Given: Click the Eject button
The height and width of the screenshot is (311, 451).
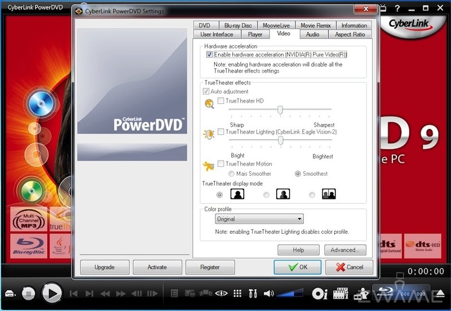Looking at the screenshot, I should point(440,294).
